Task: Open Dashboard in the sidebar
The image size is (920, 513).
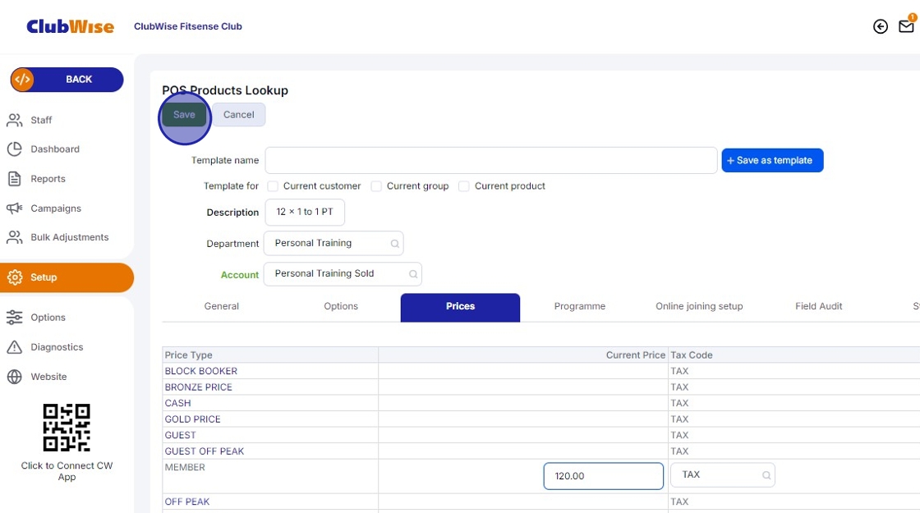Action: click(54, 149)
